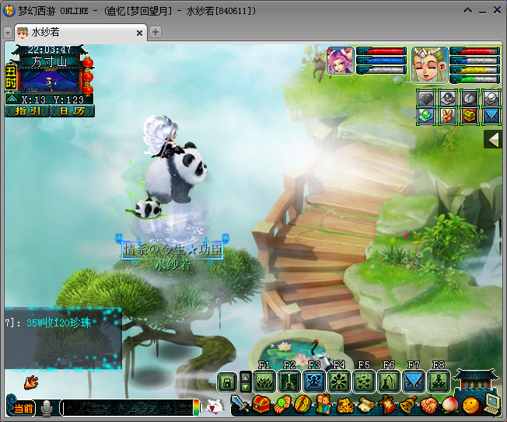Click the first gray pearl status icon

tap(447, 98)
